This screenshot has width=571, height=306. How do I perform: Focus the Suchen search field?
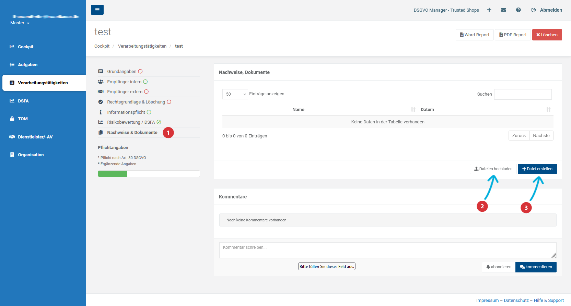pos(523,94)
